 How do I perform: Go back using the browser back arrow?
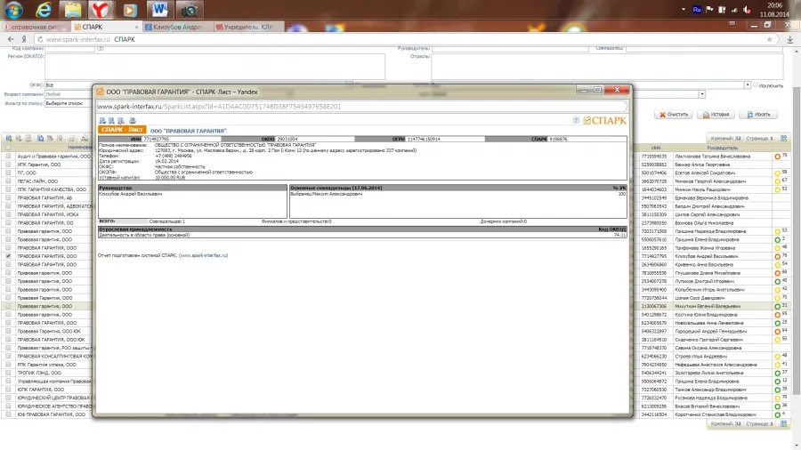tap(11, 39)
